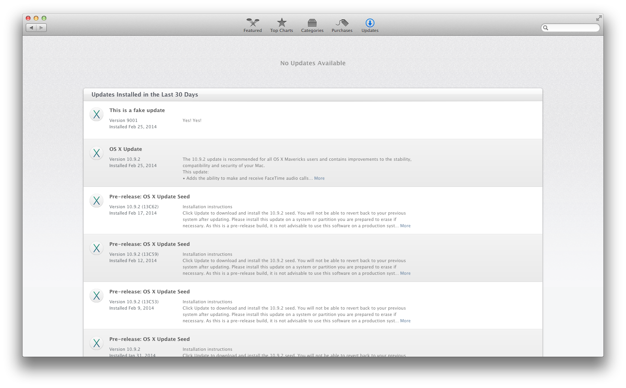Open the Categories section

click(x=312, y=25)
